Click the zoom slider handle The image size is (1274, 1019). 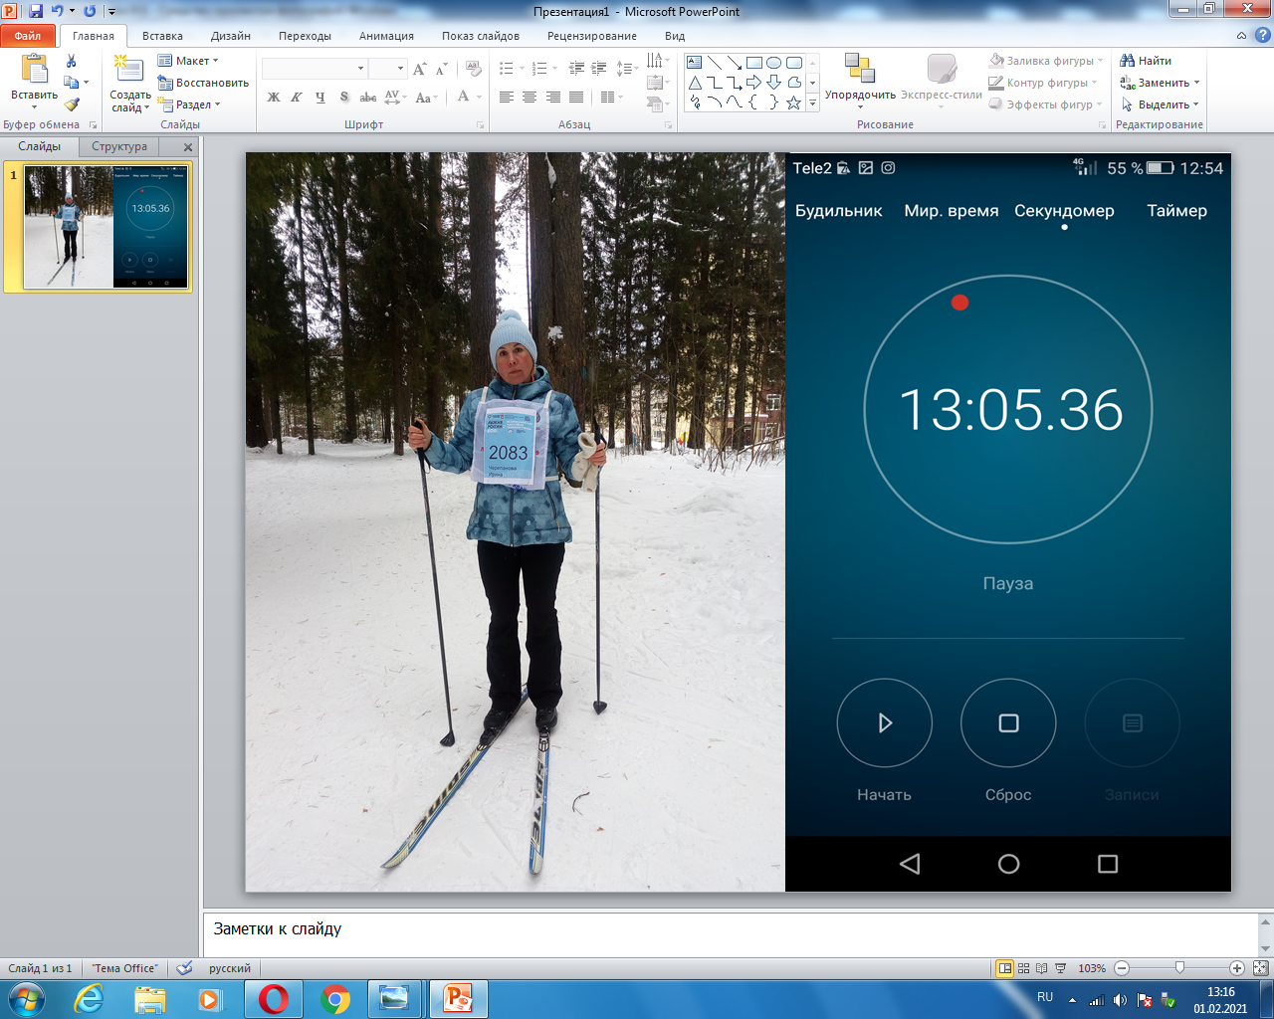tap(1179, 968)
